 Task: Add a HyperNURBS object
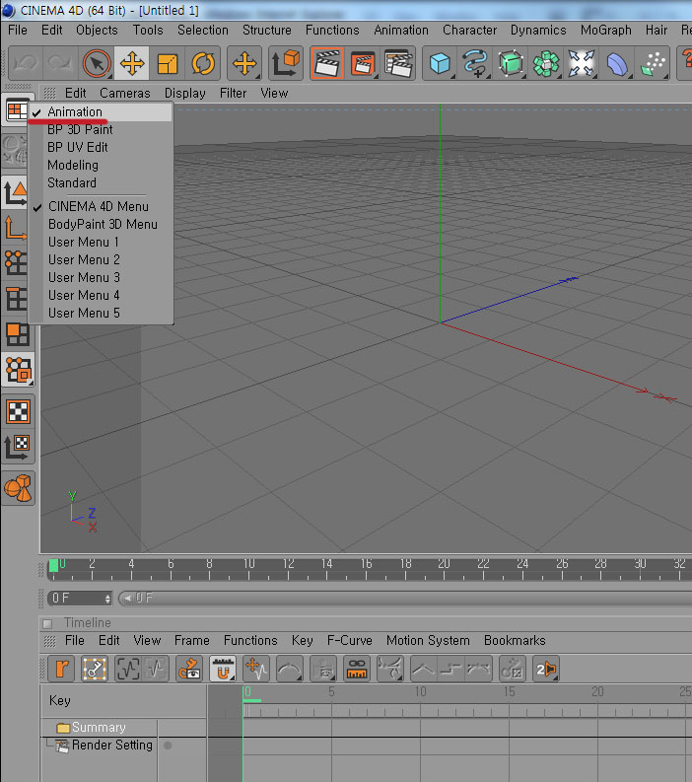(x=511, y=63)
